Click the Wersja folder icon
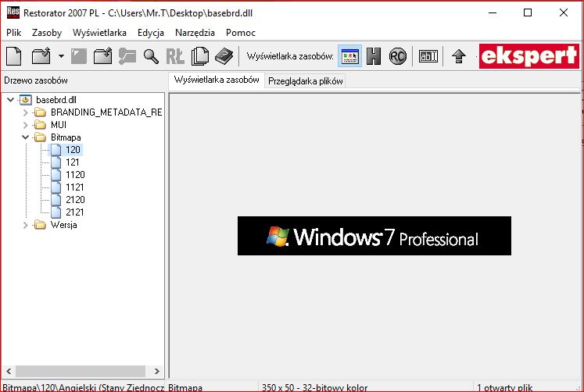Image resolution: width=584 pixels, height=392 pixels. 40,225
